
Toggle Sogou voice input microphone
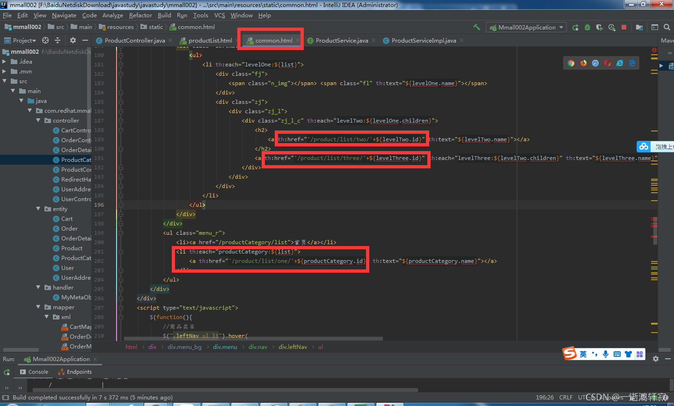click(606, 354)
